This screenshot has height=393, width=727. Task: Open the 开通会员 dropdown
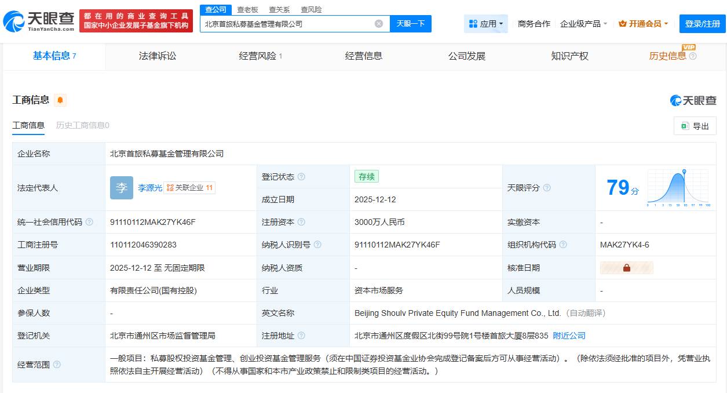click(644, 24)
